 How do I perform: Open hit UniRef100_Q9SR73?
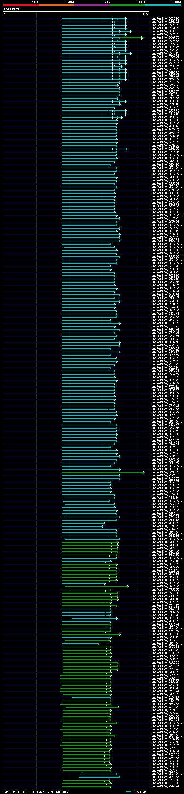165,111
